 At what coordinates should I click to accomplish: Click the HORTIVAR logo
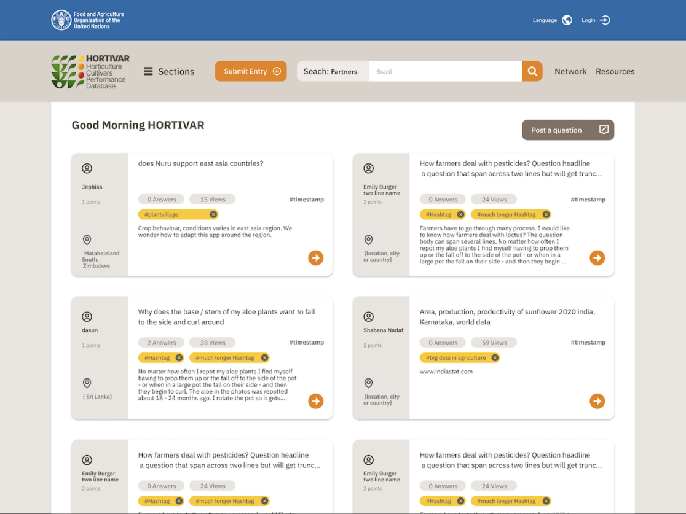click(90, 72)
